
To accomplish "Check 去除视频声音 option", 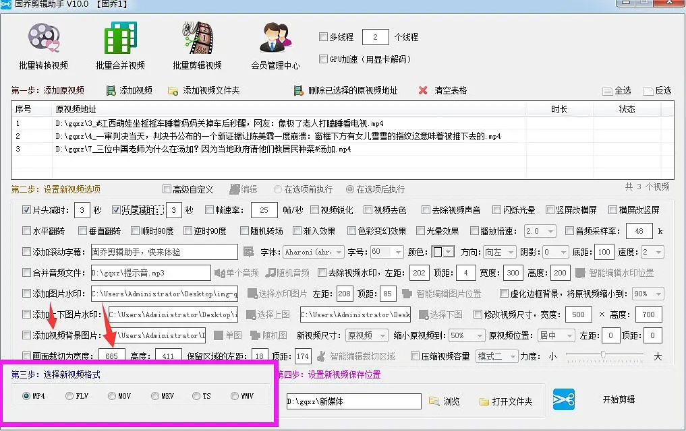I will point(426,210).
